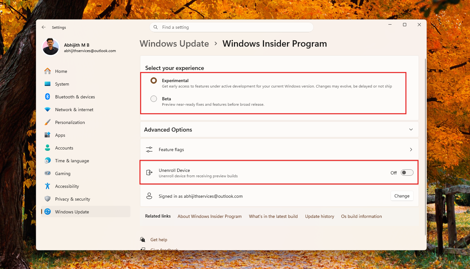Click the Accessibility figure icon
The image size is (470, 269).
tap(48, 186)
